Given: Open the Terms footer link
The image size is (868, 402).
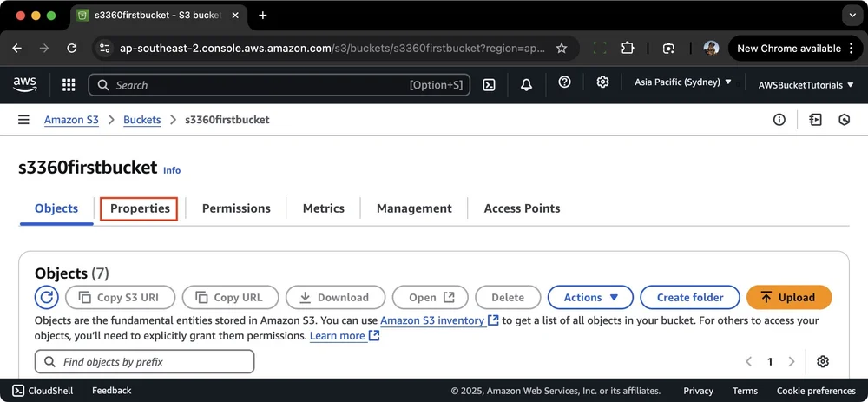Looking at the screenshot, I should [745, 391].
